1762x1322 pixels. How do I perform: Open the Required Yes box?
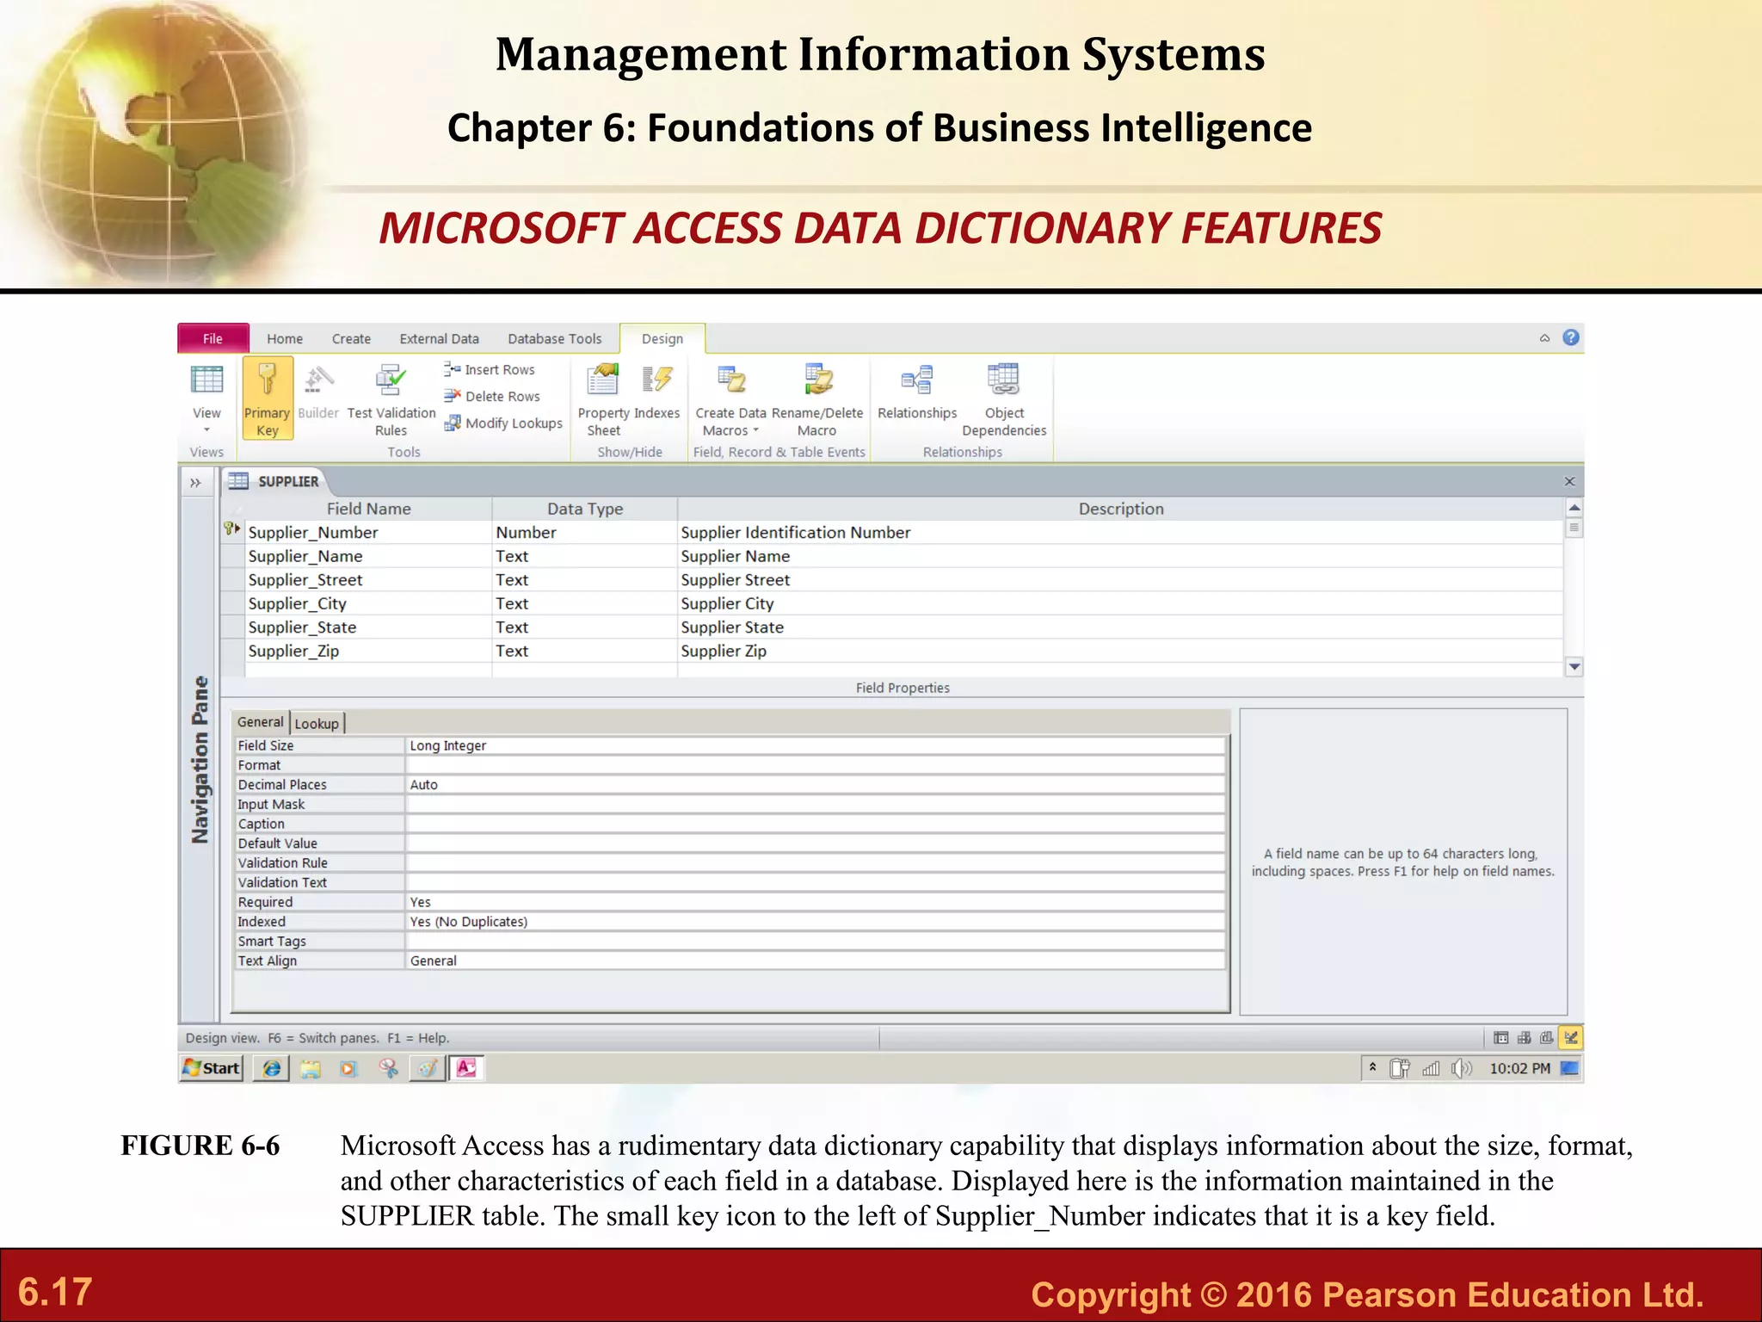(815, 902)
